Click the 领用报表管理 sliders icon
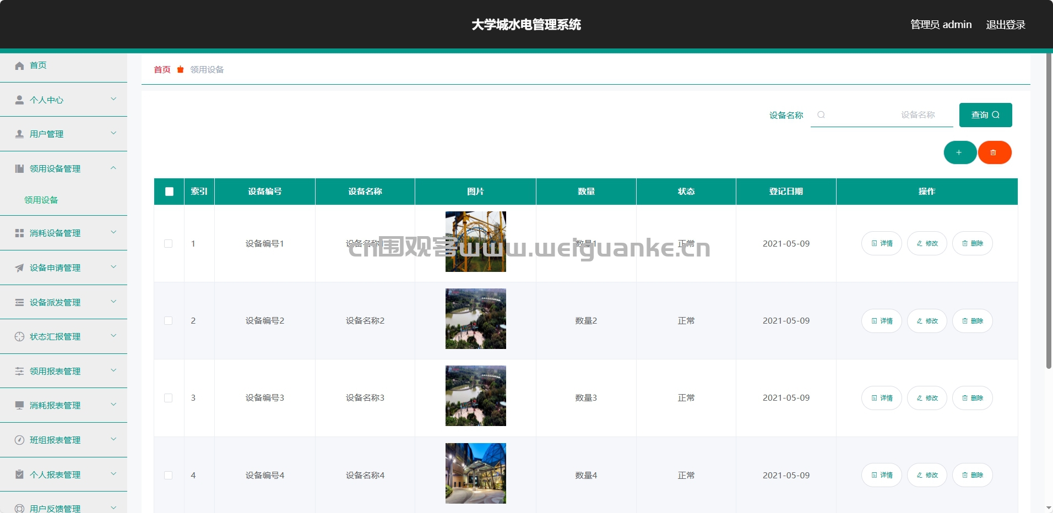1053x513 pixels. [x=19, y=371]
